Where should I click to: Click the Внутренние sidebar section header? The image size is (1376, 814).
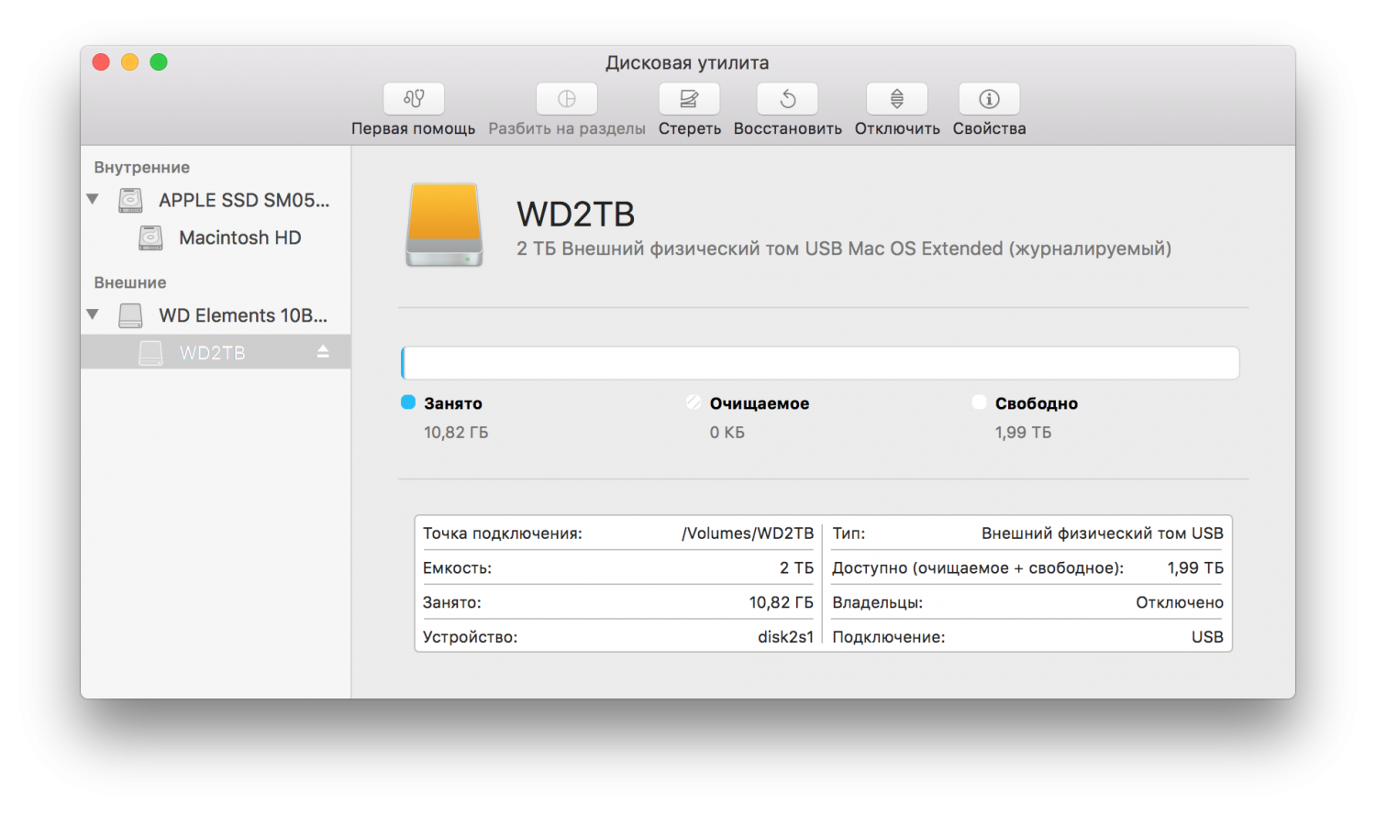[142, 168]
